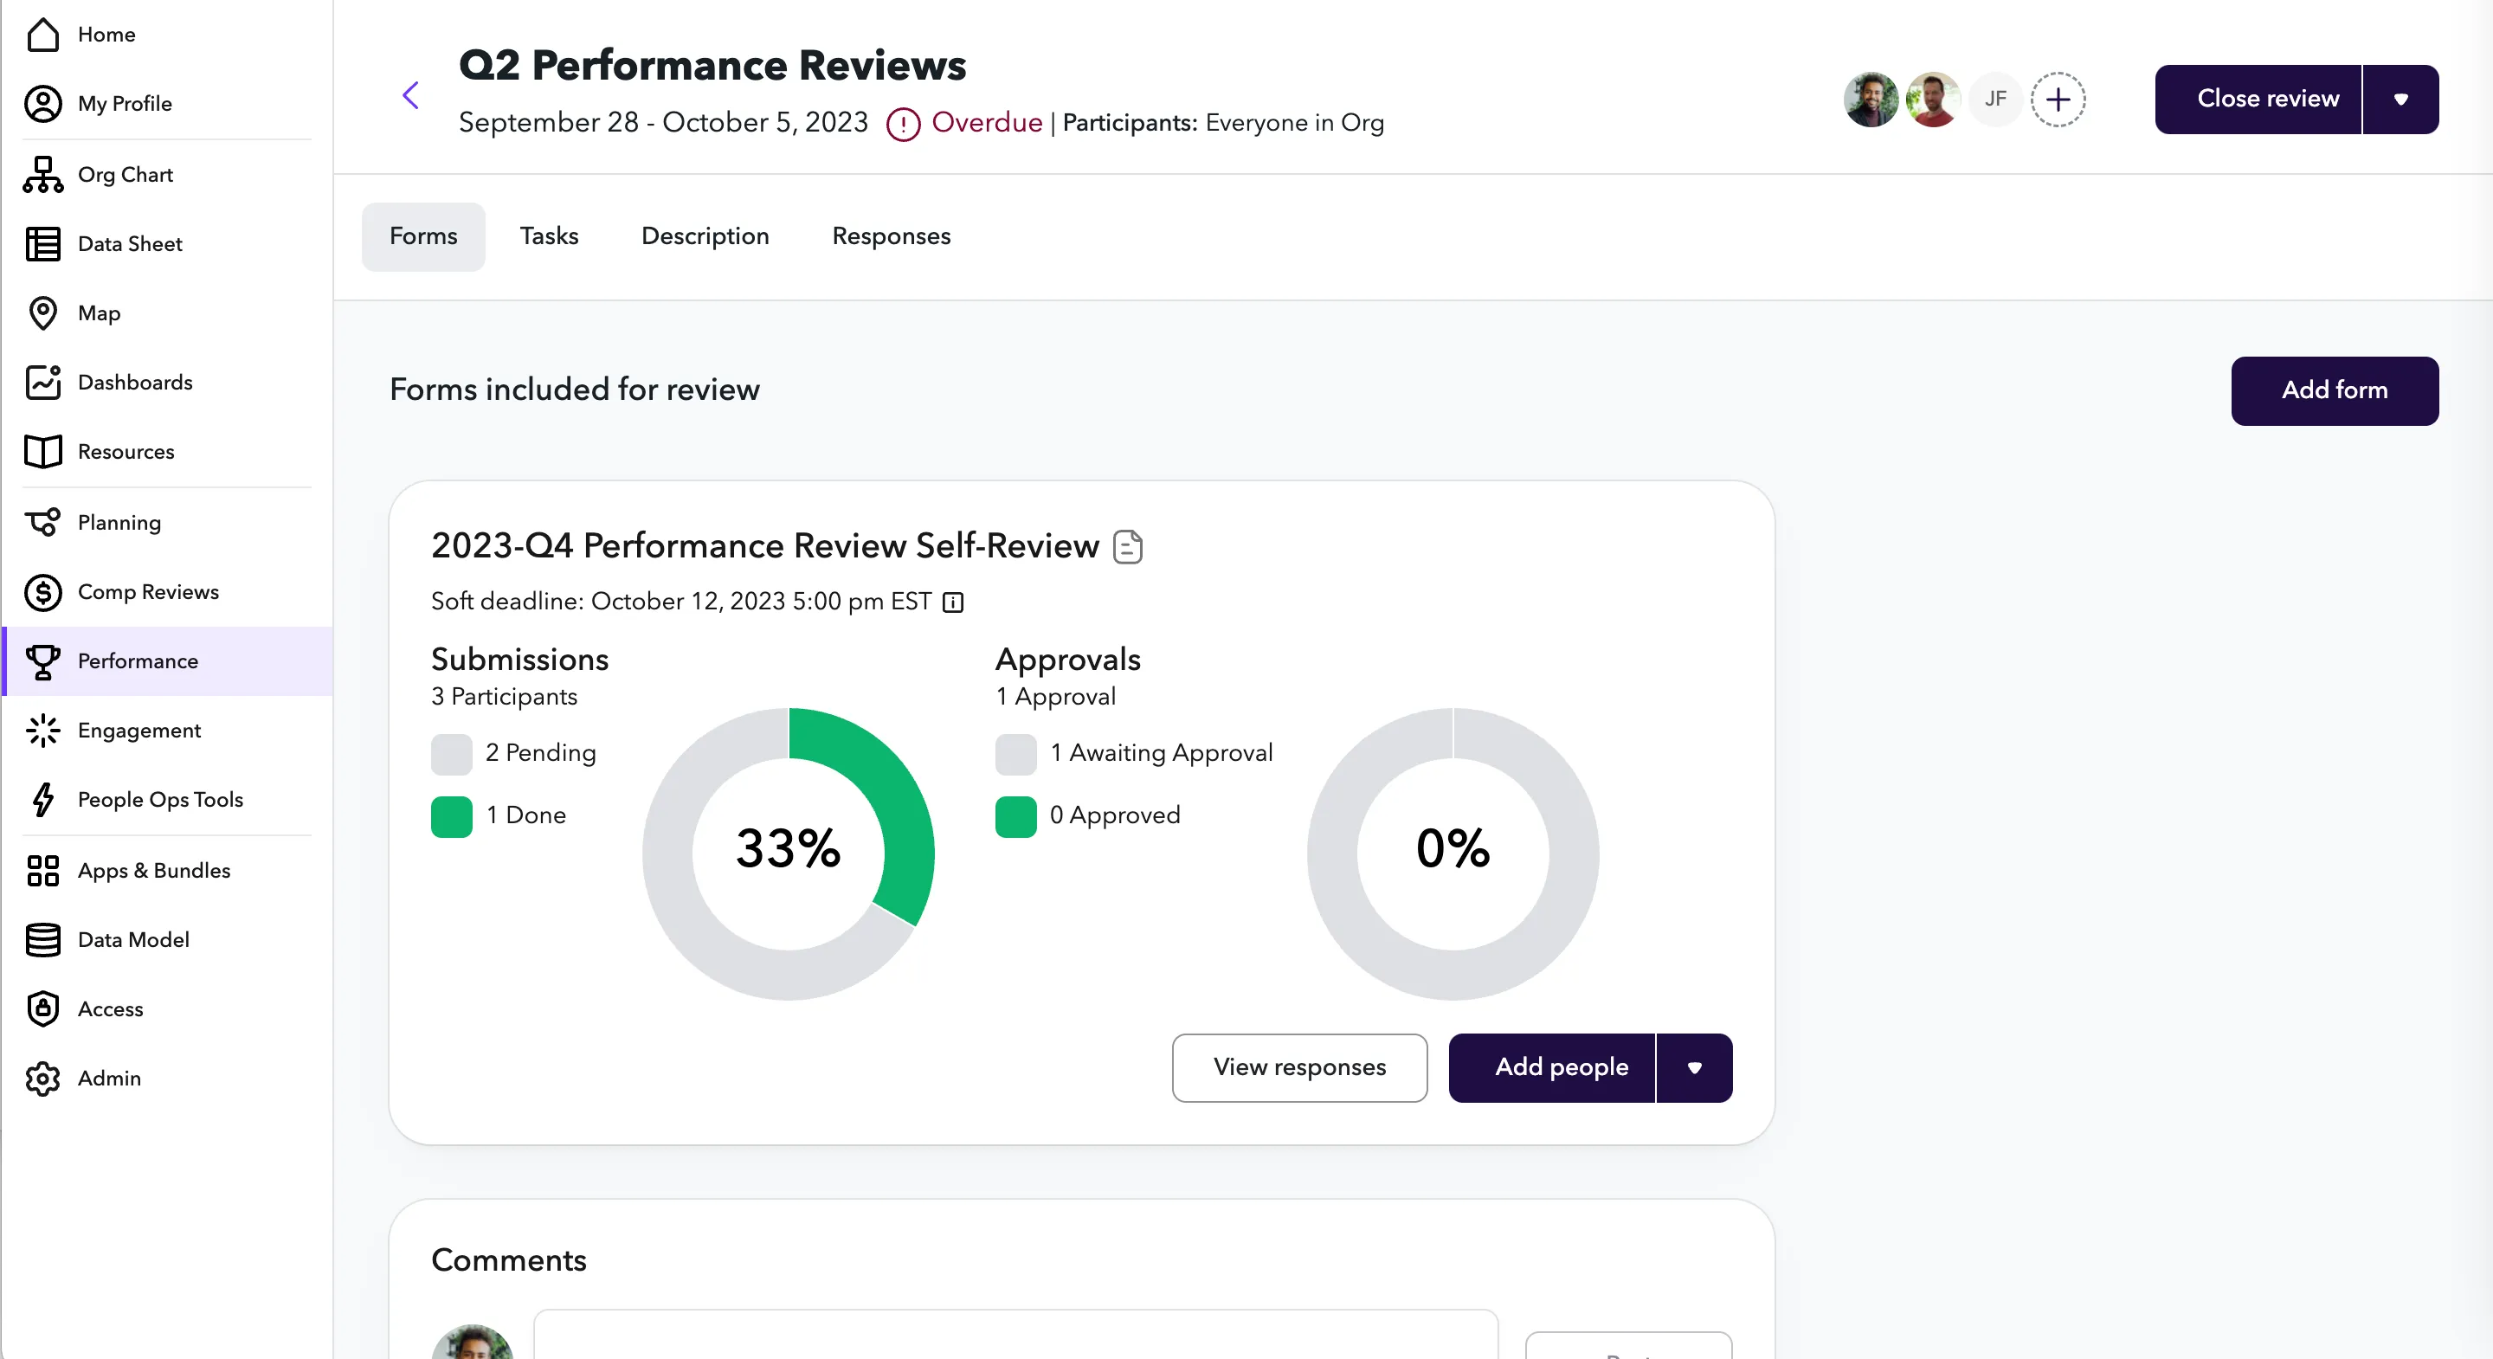The image size is (2493, 1359).
Task: Add a collaborator with the plus circle icon
Action: point(2058,99)
